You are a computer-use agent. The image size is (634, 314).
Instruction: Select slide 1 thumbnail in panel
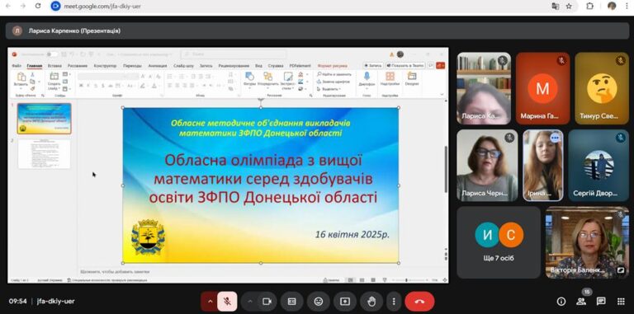pyautogui.click(x=44, y=118)
